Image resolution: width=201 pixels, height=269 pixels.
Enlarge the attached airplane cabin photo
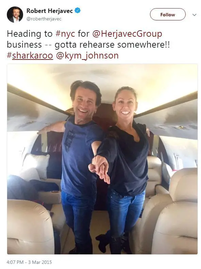(x=102, y=159)
